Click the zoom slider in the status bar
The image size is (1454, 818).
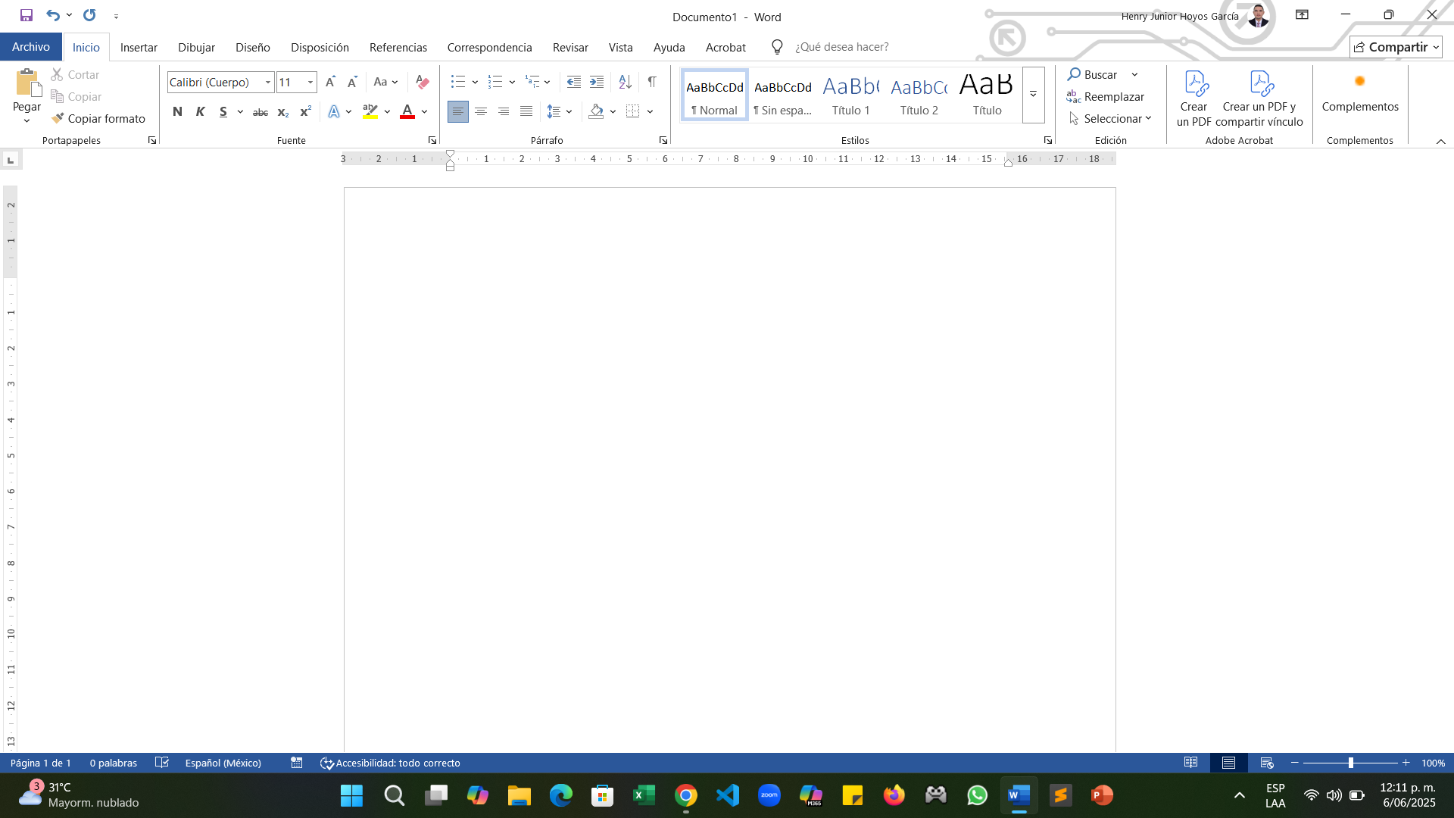[x=1350, y=763]
